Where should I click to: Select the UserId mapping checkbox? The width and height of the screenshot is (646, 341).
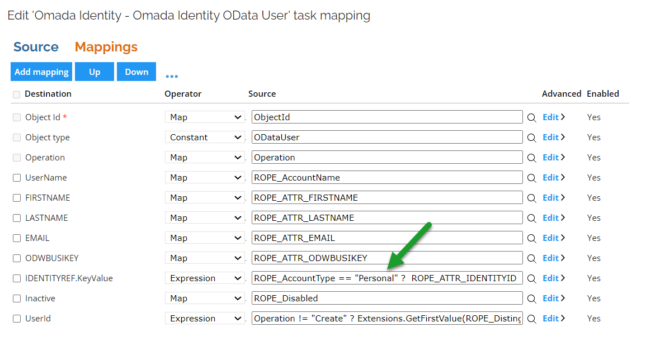[x=16, y=319]
